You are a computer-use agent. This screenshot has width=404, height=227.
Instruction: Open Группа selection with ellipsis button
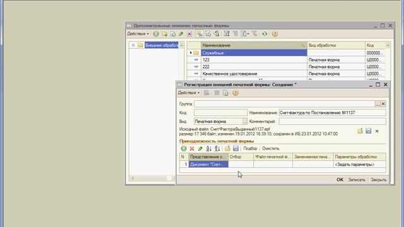coord(377,104)
